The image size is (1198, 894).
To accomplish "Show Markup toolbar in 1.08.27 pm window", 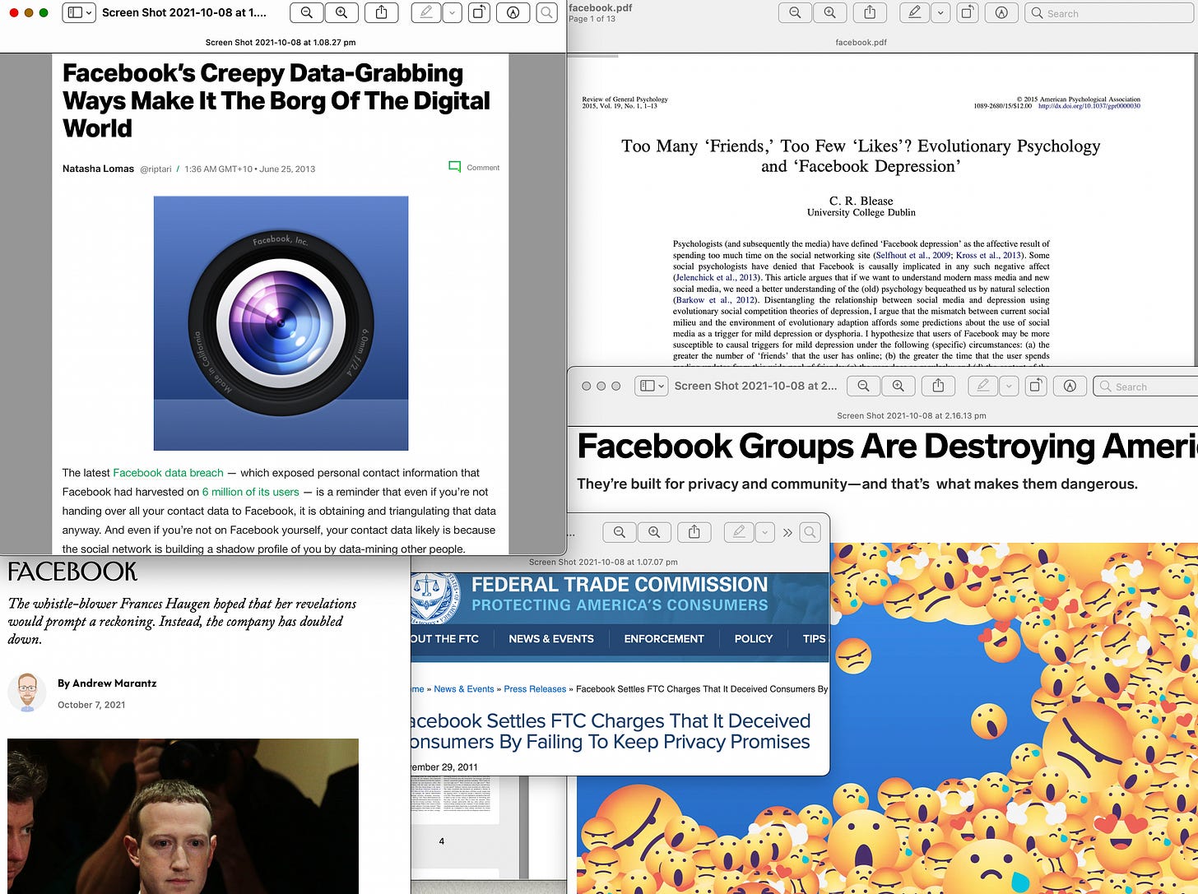I will click(x=513, y=12).
